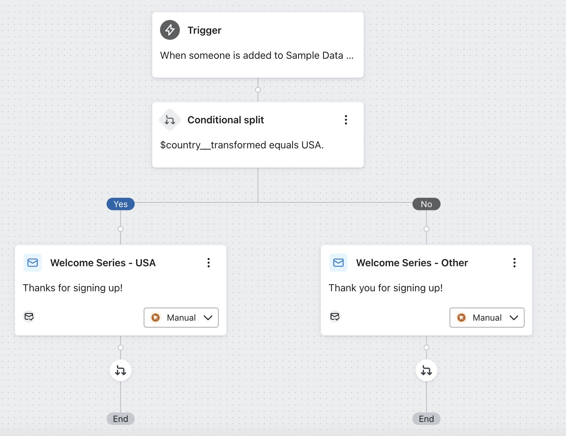Select the No branch label
This screenshot has height=436, width=566.
coord(426,204)
